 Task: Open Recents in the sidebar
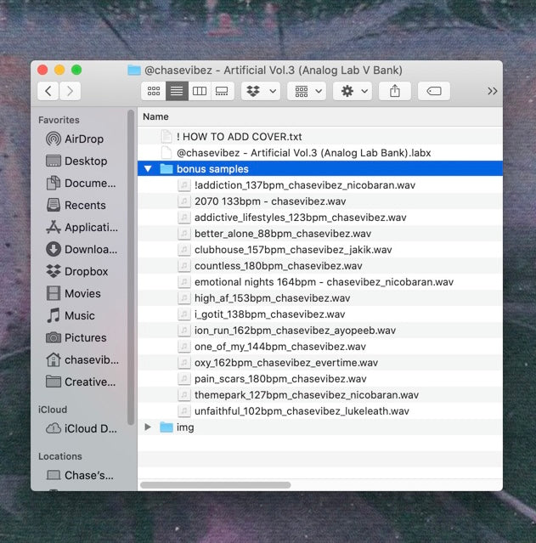76,206
